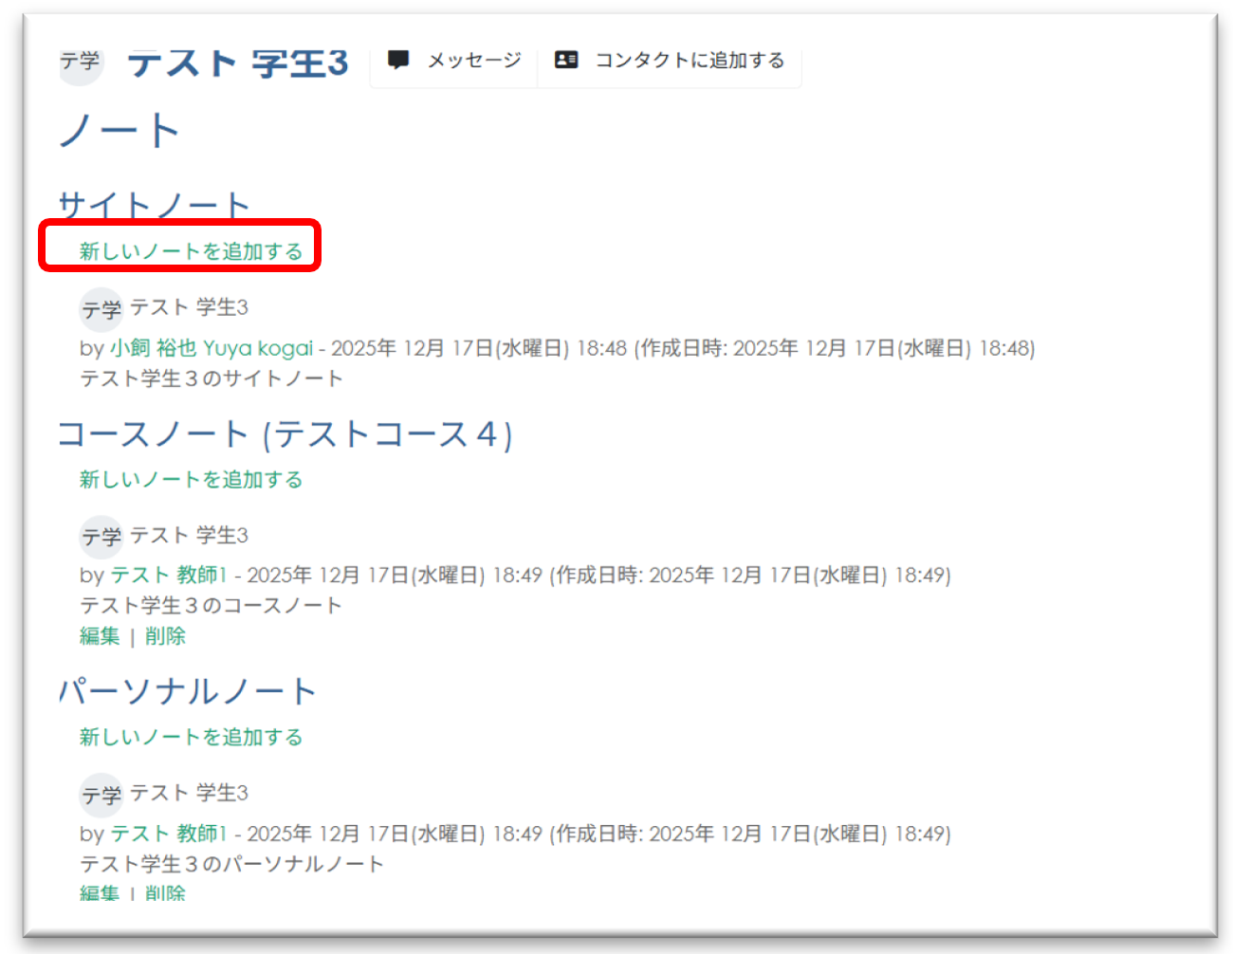The height and width of the screenshot is (954, 1233).
Task: Click 編集 for the course note
Action: (100, 636)
